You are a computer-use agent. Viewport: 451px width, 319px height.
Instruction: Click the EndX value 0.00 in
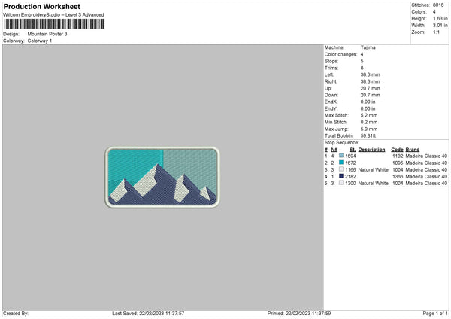(x=368, y=102)
